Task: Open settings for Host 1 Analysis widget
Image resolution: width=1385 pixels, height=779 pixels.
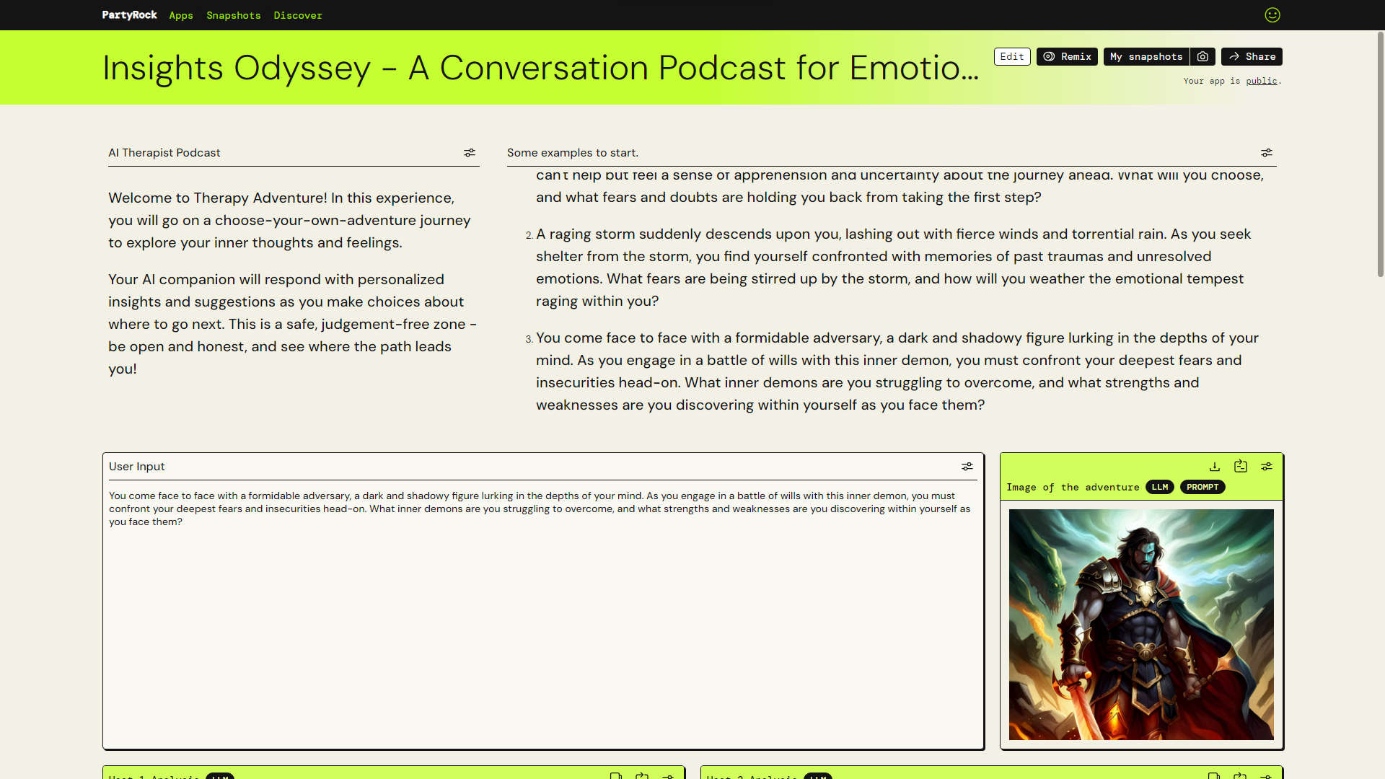Action: coord(668,776)
